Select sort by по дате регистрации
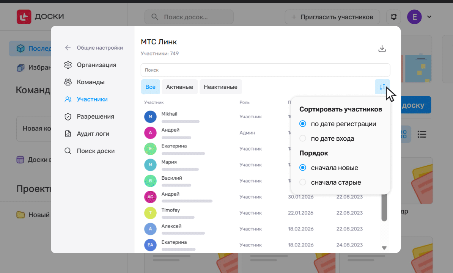The height and width of the screenshot is (273, 453). click(x=303, y=124)
